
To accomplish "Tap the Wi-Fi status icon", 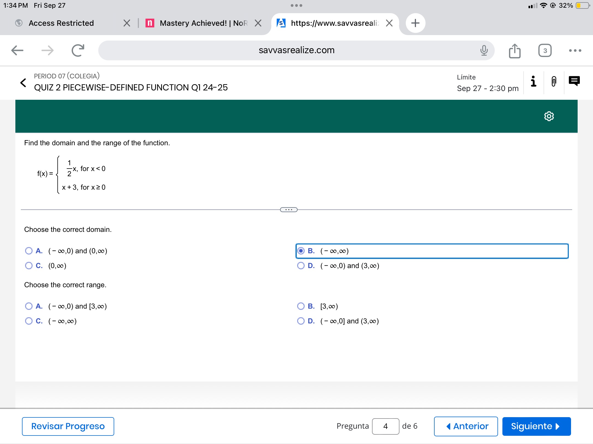I will point(543,5).
